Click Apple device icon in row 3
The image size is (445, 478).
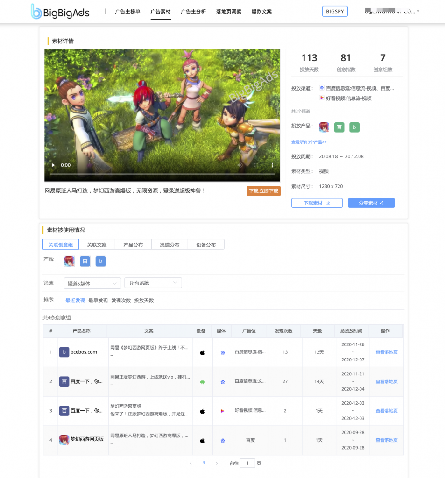click(x=202, y=411)
